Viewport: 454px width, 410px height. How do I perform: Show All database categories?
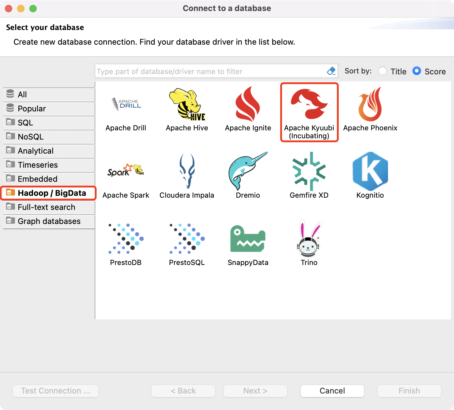point(49,95)
